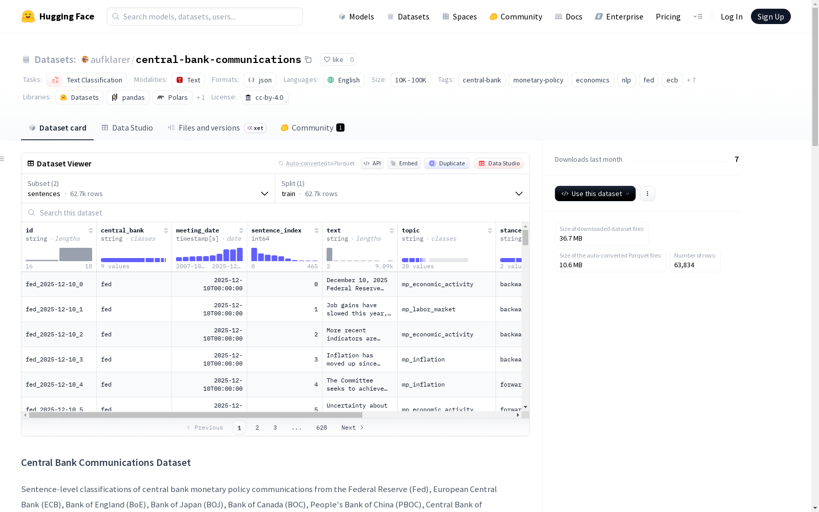
Task: Go to page 2 of the dataset
Action: coord(257,428)
